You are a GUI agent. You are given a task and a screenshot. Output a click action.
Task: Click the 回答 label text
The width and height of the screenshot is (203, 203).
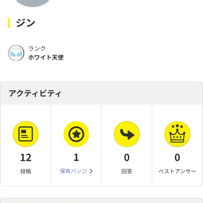127,171
